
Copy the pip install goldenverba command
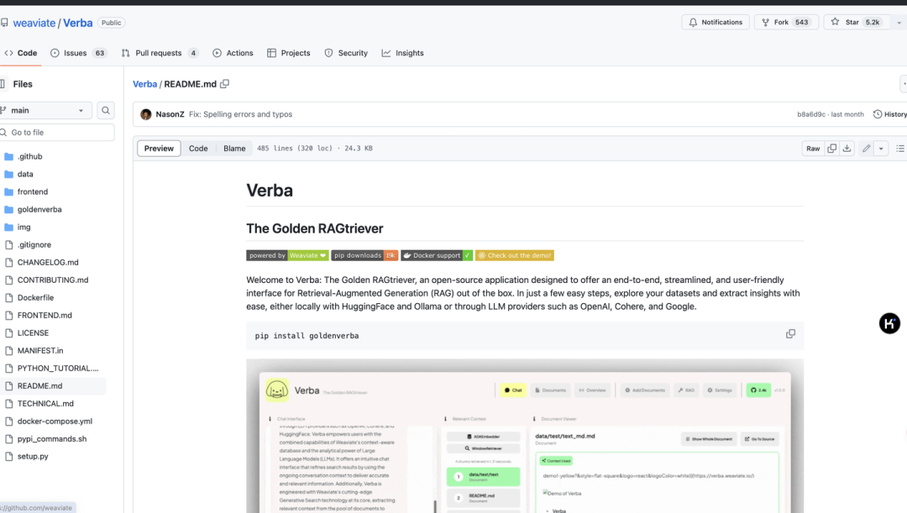[790, 334]
